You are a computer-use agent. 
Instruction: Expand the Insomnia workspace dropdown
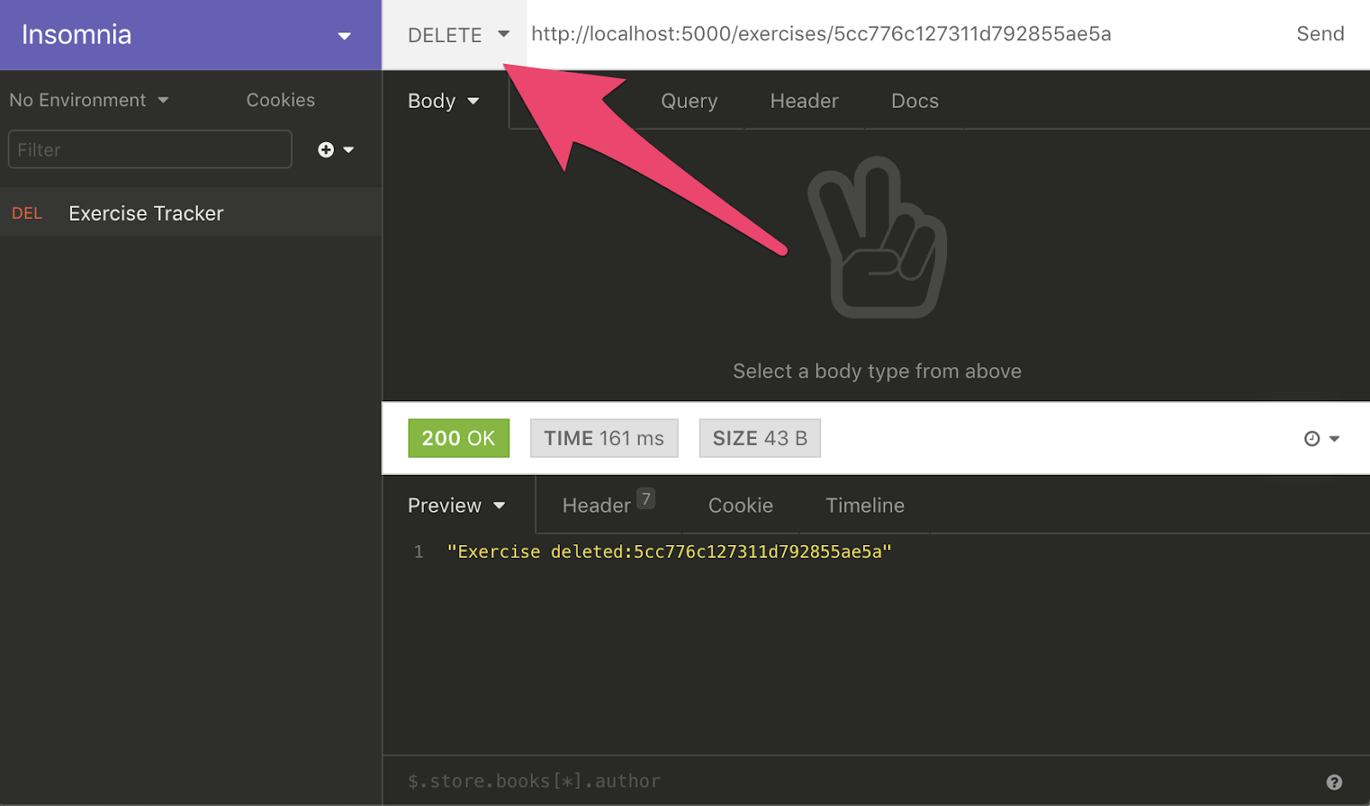point(344,36)
